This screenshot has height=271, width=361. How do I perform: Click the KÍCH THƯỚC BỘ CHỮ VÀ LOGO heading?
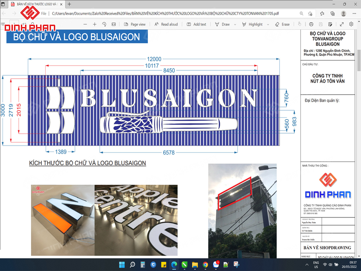[x=87, y=163]
